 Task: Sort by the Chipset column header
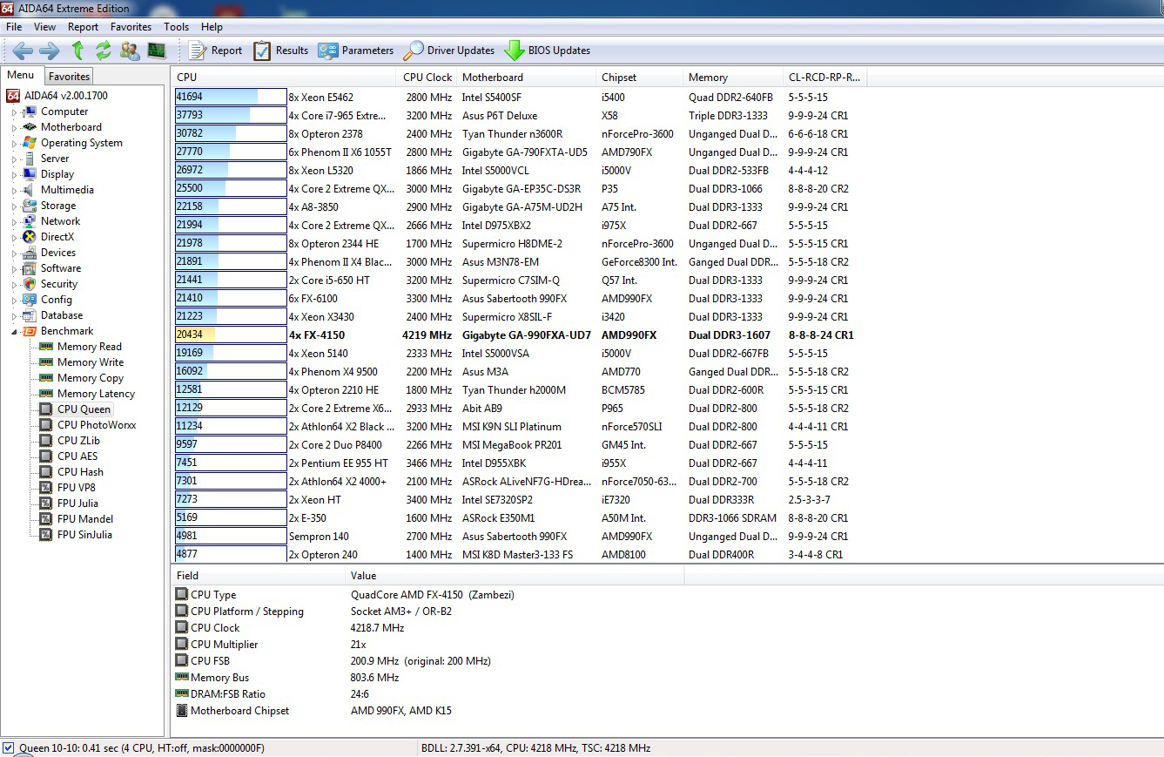[x=639, y=78]
